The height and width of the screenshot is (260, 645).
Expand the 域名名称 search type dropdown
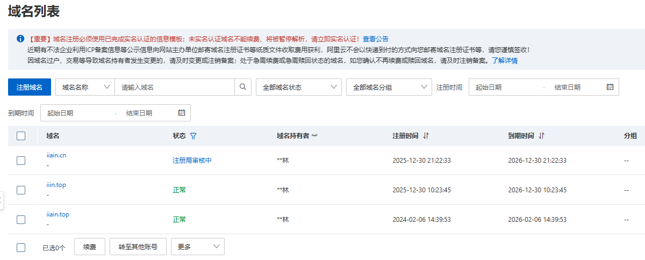pyautogui.click(x=85, y=87)
